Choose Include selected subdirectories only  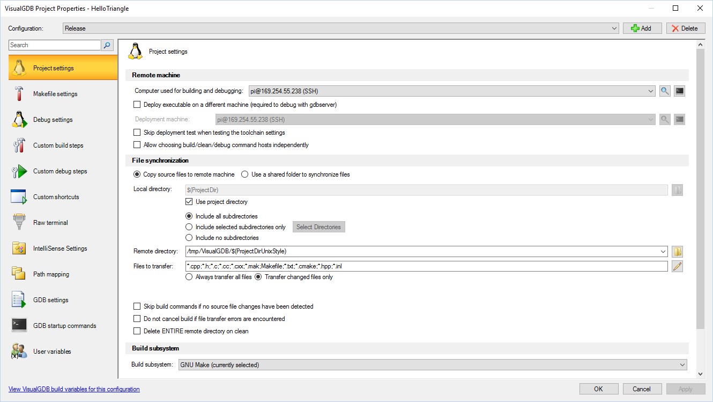189,227
